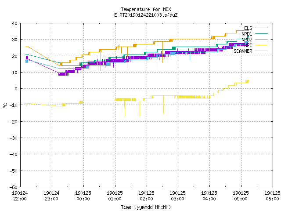Click the x-axis tick label 190125 03:00
The width and height of the screenshot is (281, 211).
point(177,196)
